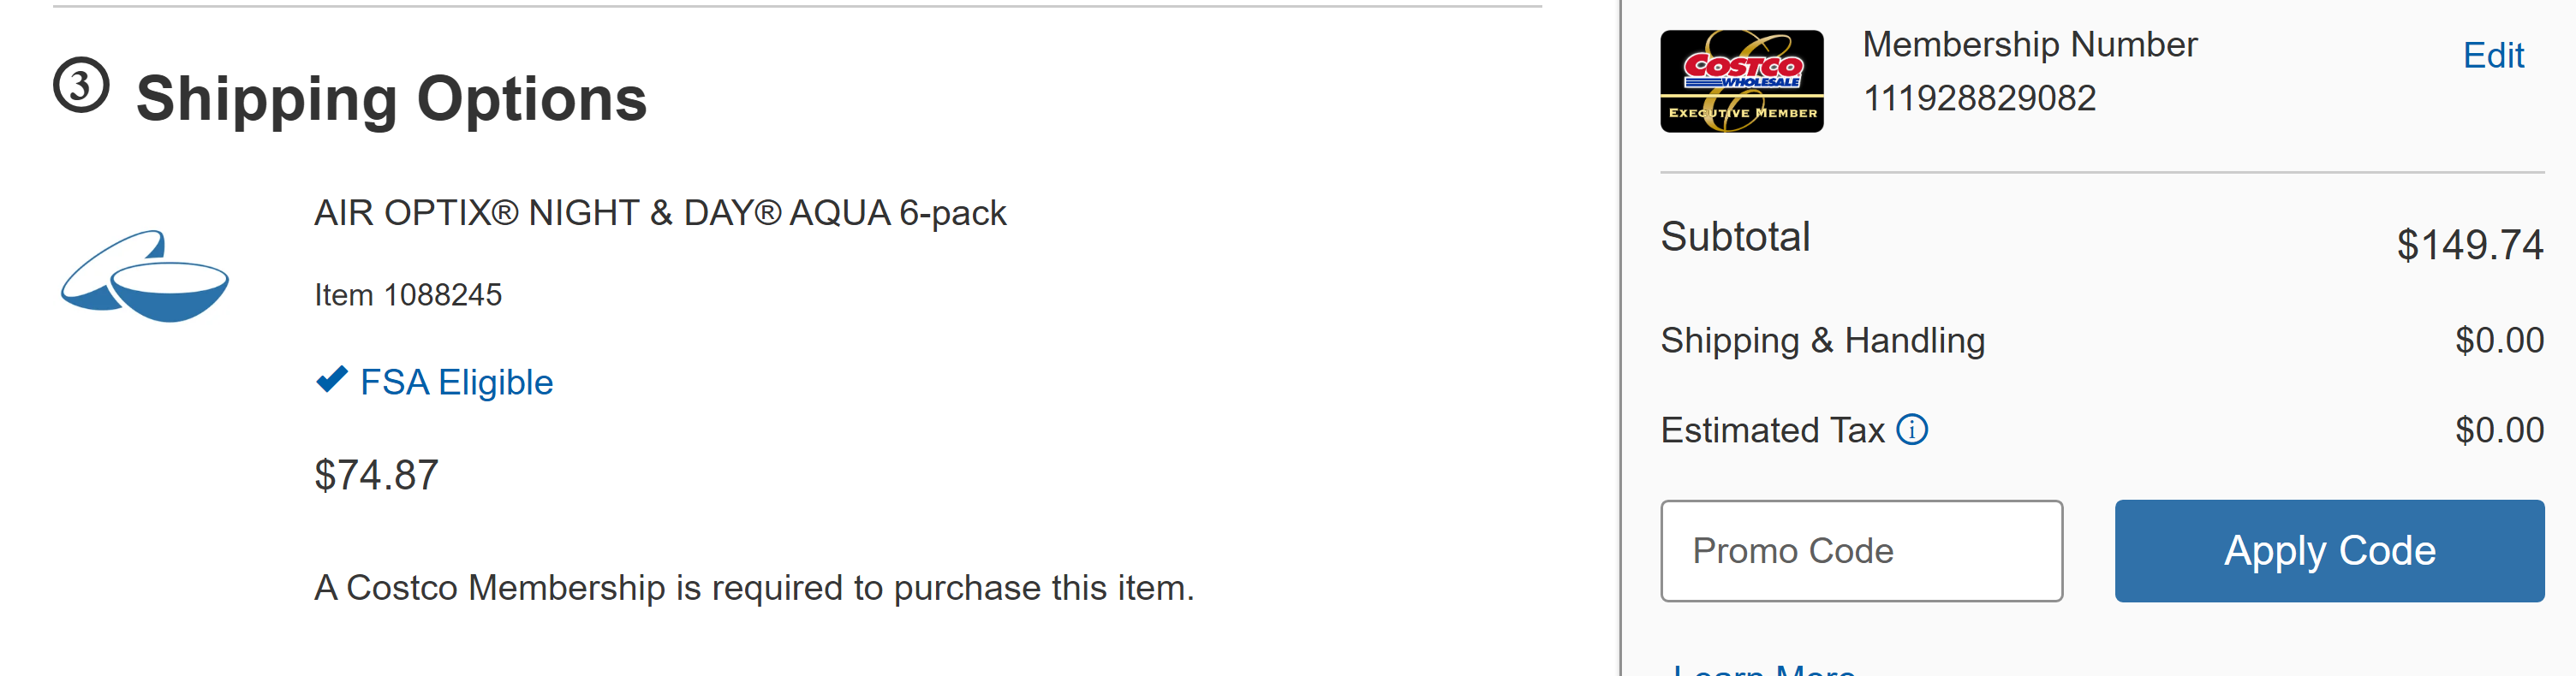The image size is (2576, 676).
Task: Click the Estimated Tax label
Action: (x=1772, y=430)
